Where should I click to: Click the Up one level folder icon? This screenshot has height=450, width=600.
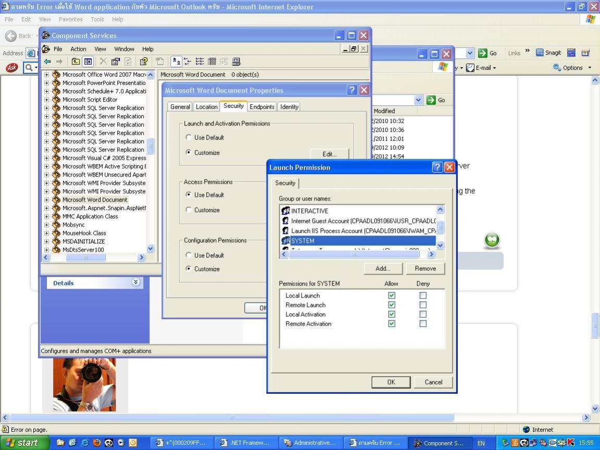click(76, 61)
